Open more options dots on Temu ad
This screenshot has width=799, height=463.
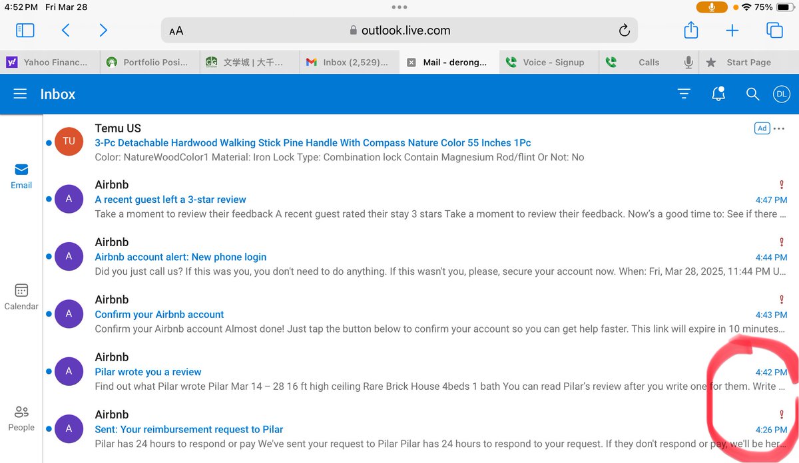click(780, 128)
